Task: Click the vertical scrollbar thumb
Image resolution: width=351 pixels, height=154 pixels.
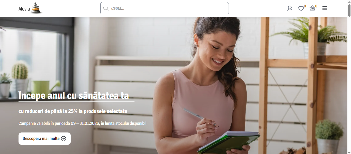Action: coord(349,10)
